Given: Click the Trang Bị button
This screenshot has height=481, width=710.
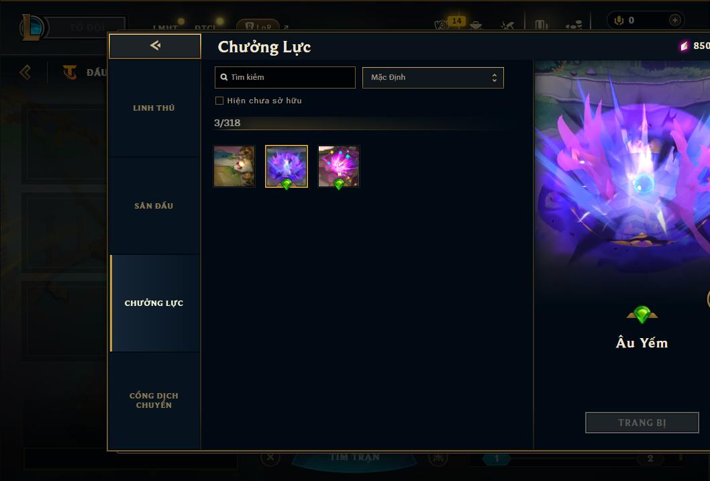Looking at the screenshot, I should 642,423.
